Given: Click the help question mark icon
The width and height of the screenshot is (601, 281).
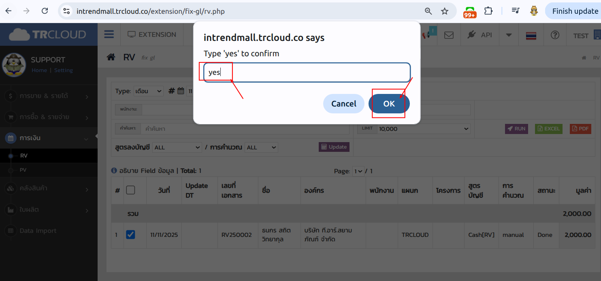Looking at the screenshot, I should pos(555,35).
